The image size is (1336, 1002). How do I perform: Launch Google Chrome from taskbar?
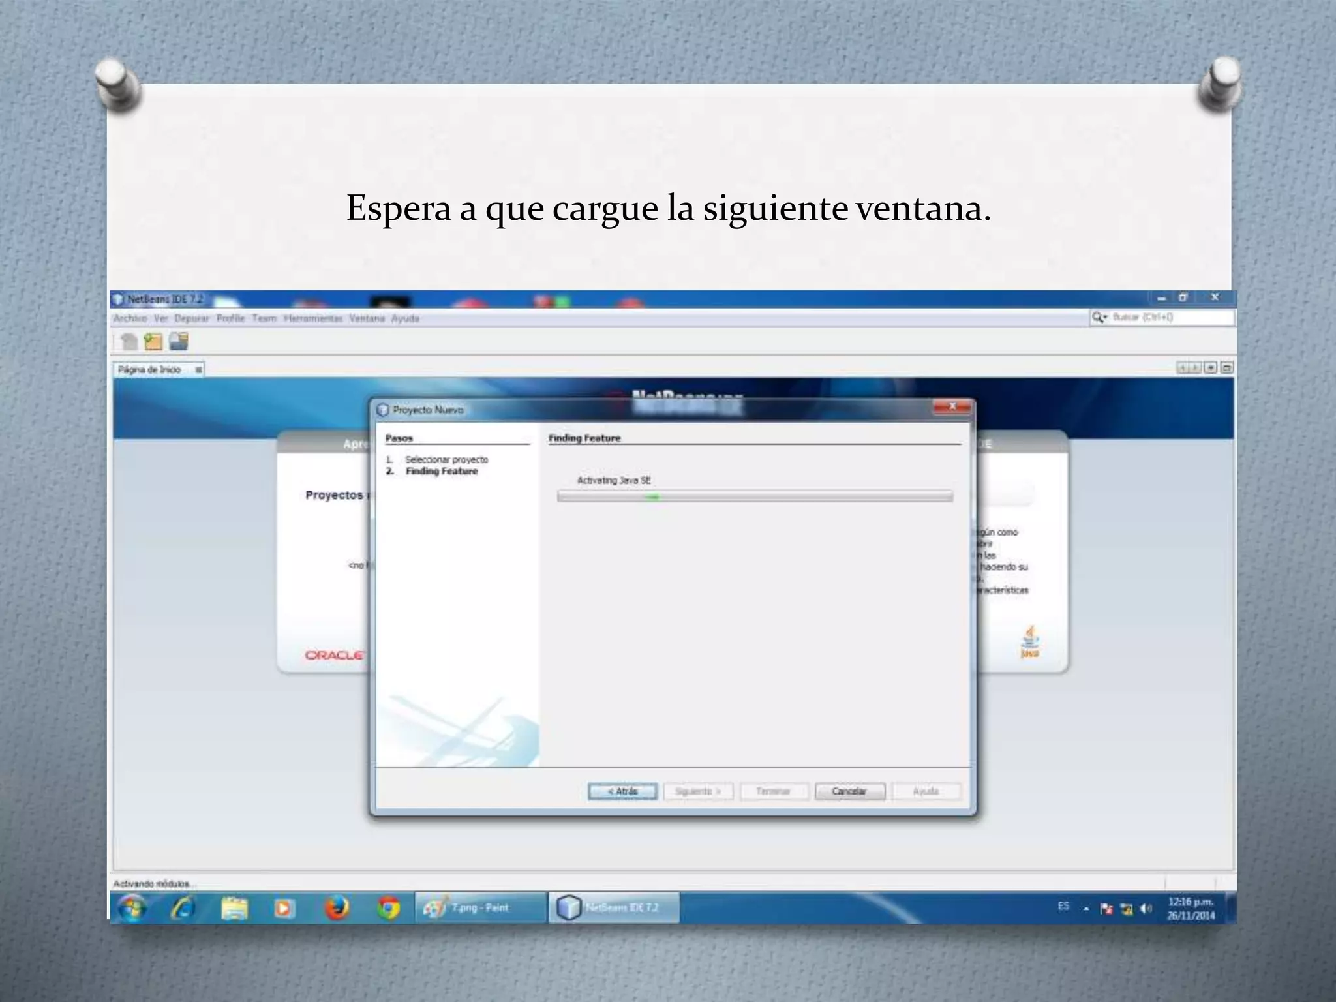389,908
